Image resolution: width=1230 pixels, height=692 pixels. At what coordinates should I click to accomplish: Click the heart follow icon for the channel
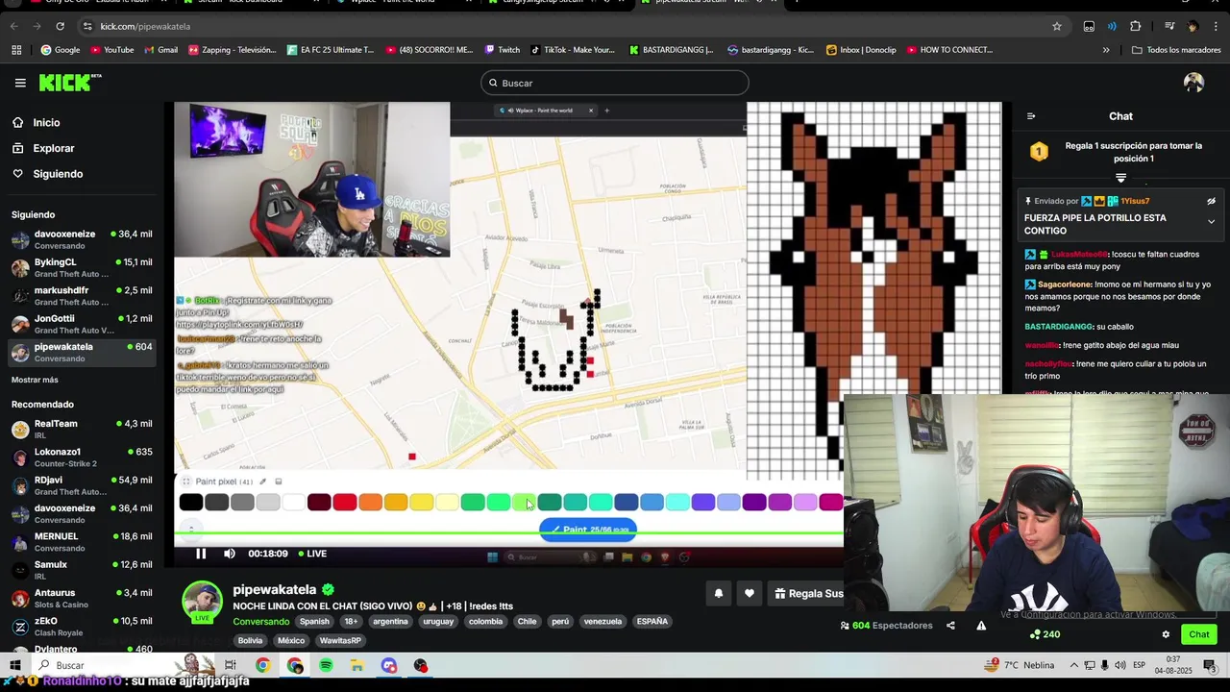pos(750,594)
